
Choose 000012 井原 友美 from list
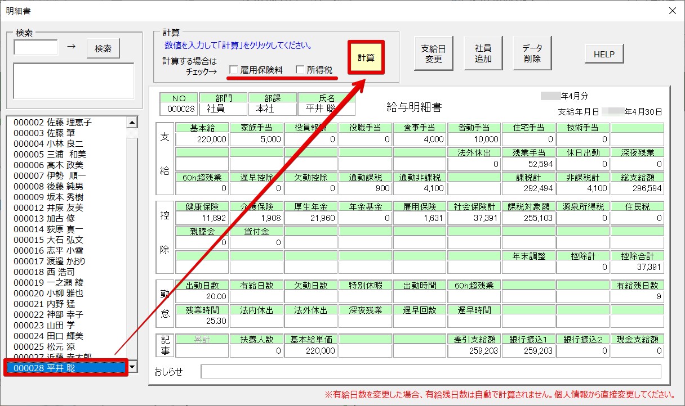48,207
